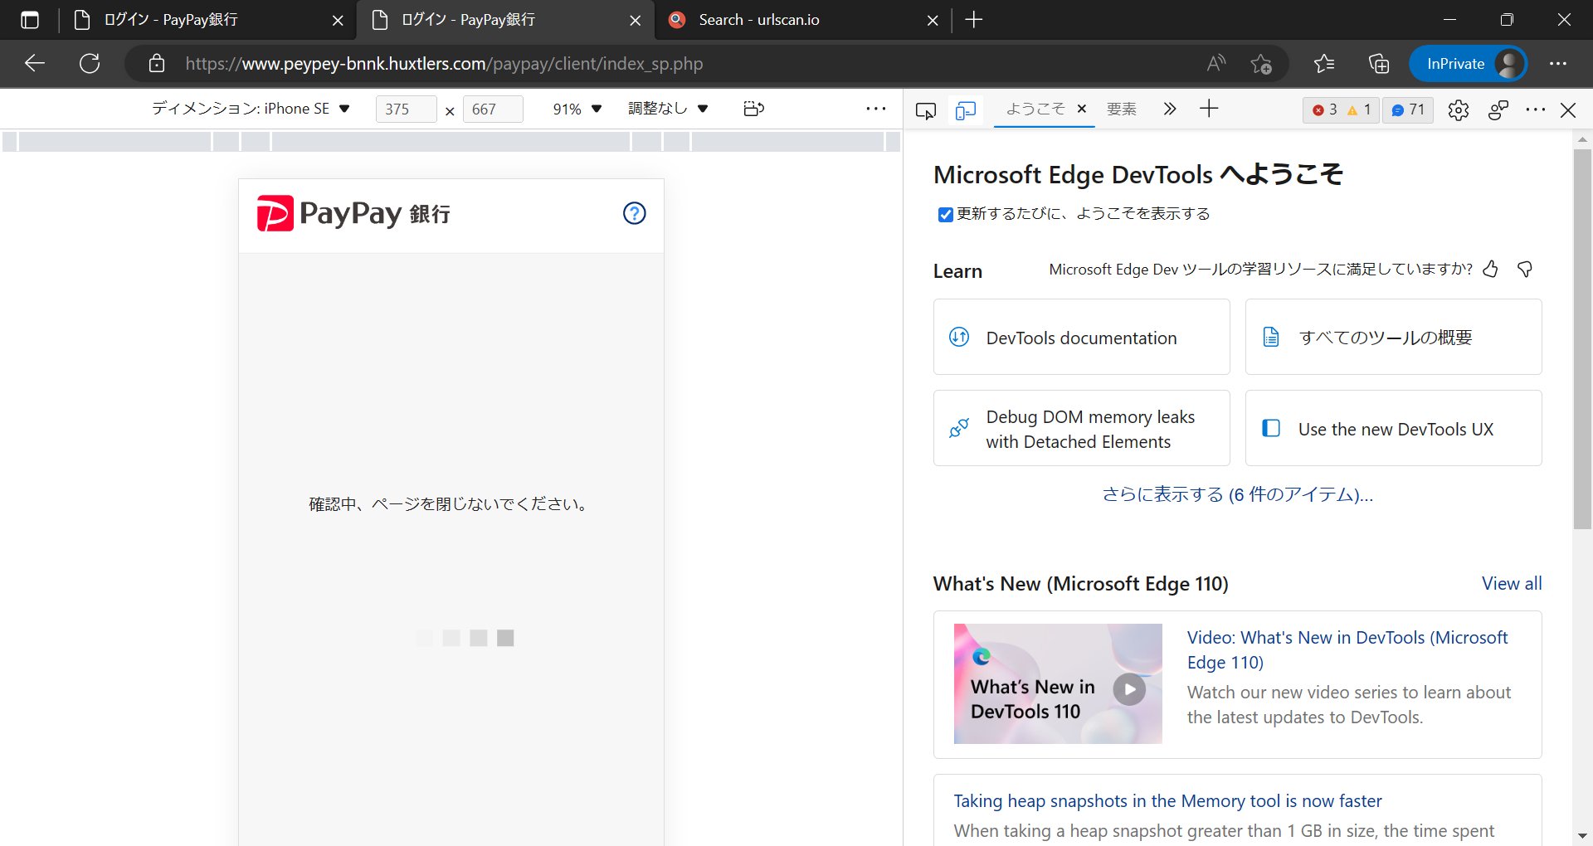The height and width of the screenshot is (846, 1593).
Task: Toggle device emulation in DevTools
Action: pyautogui.click(x=966, y=109)
